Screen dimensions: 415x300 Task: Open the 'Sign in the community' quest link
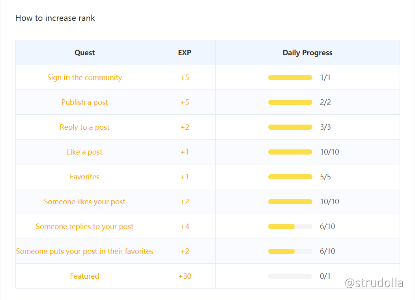pos(84,77)
